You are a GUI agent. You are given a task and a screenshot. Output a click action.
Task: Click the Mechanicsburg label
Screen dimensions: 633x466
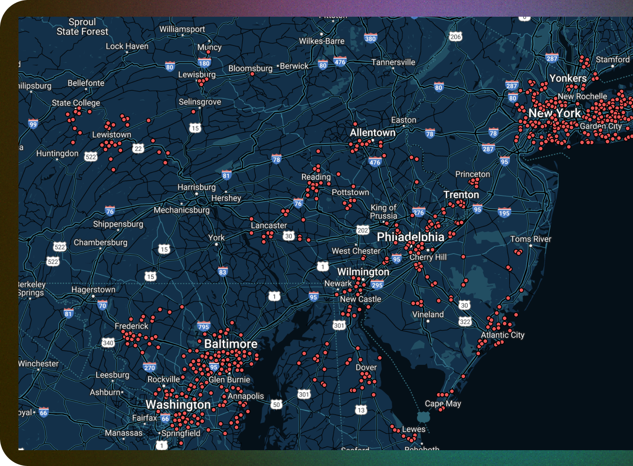[x=182, y=210]
